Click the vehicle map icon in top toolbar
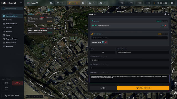The width and height of the screenshot is (177, 99). [x=51, y=3]
